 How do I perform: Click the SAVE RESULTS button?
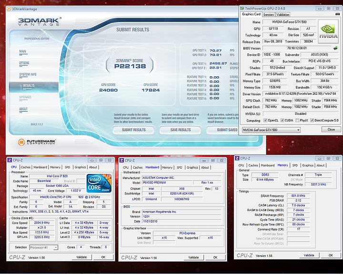(181, 130)
